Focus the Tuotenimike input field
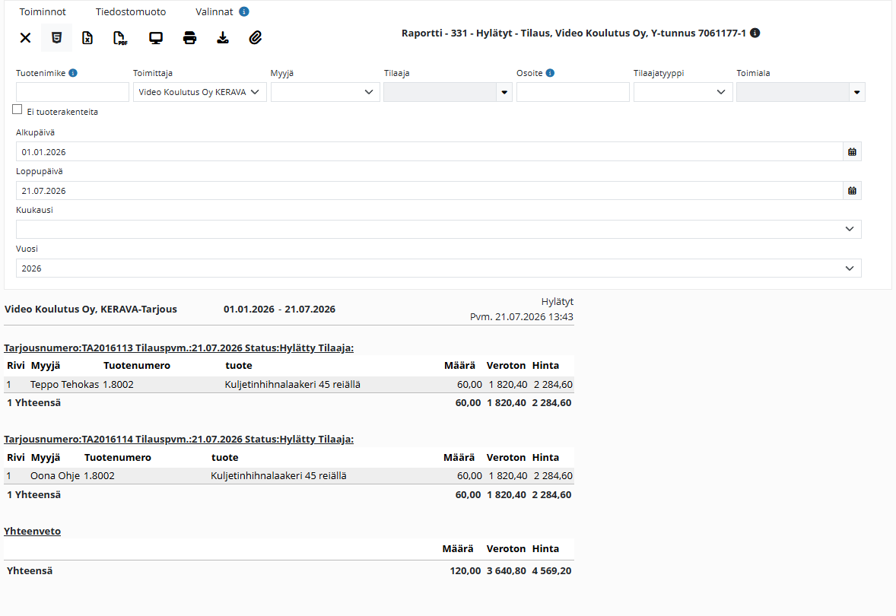Screen dimensions: 896x616 point(72,92)
